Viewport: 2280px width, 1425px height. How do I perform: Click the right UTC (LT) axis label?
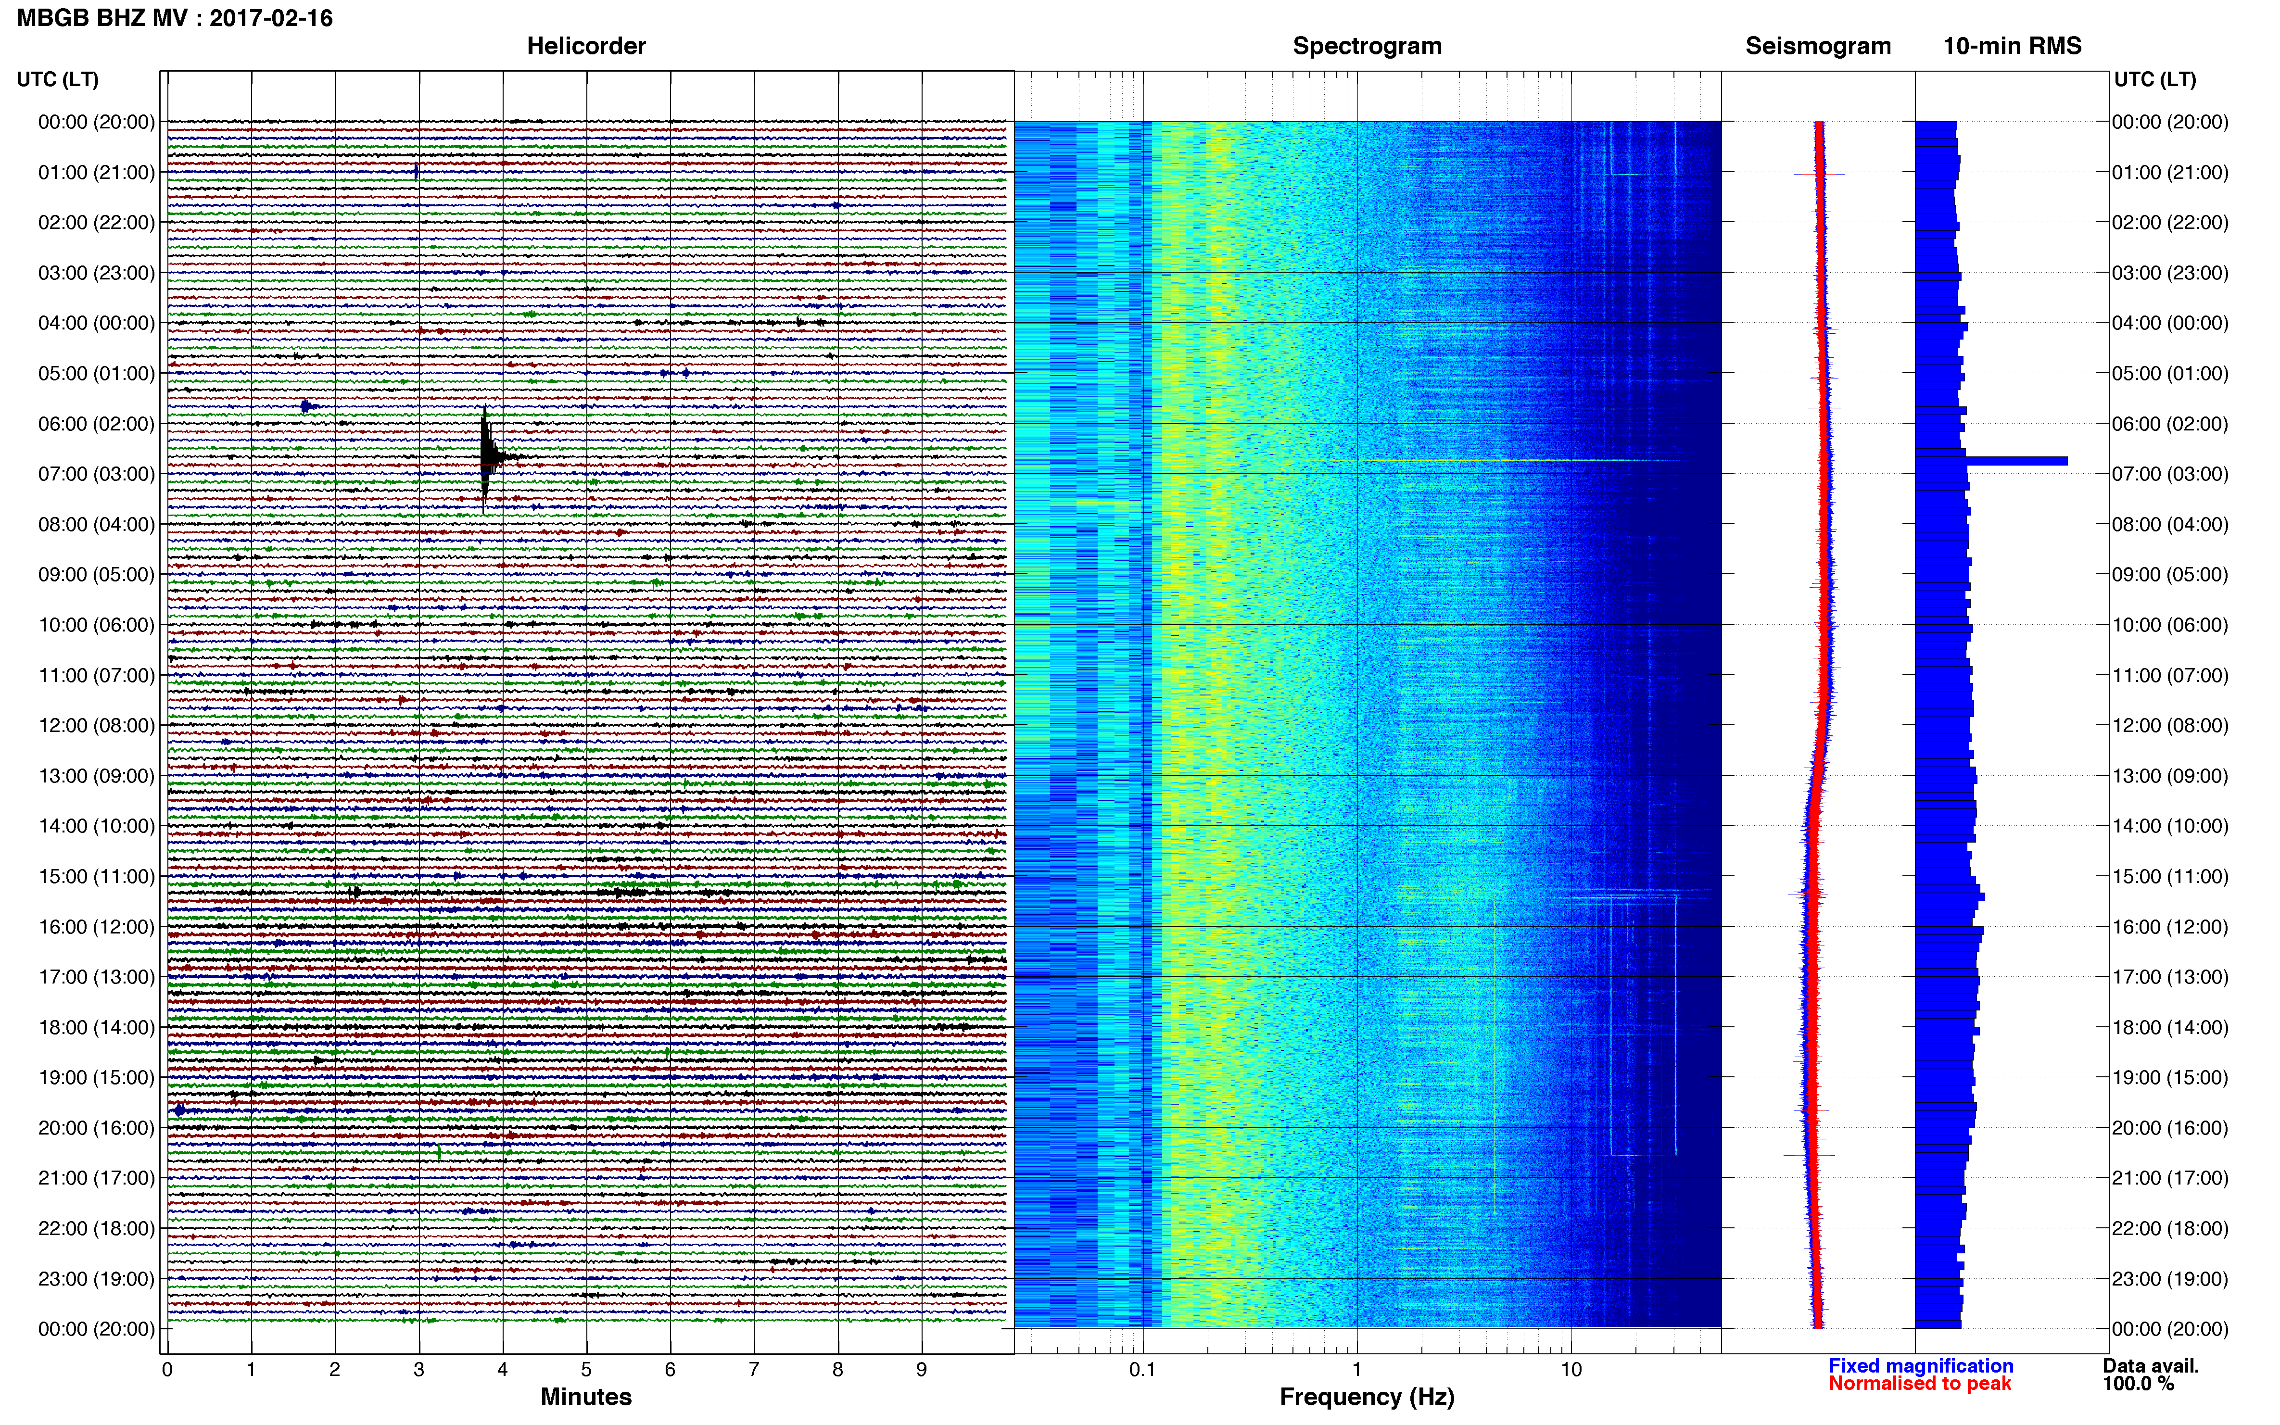tap(2154, 79)
